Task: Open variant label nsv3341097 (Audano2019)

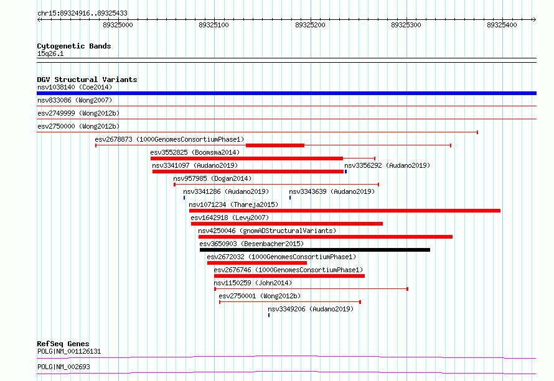Action: (x=195, y=165)
